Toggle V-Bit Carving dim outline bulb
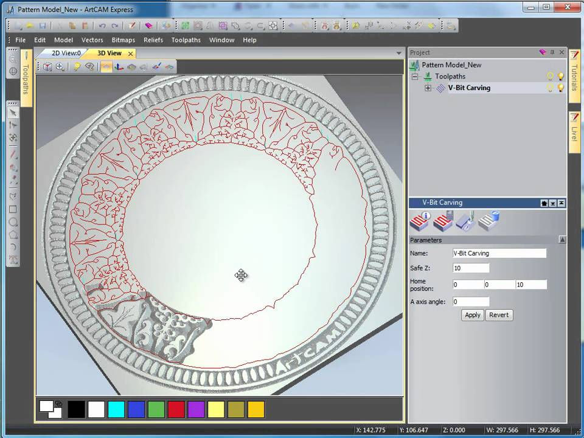This screenshot has height=438, width=584. [x=550, y=88]
